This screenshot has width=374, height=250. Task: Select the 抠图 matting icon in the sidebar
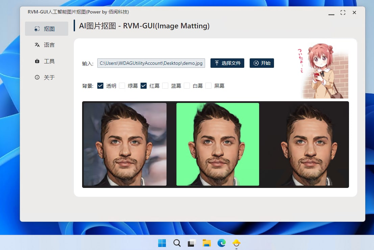click(x=37, y=28)
